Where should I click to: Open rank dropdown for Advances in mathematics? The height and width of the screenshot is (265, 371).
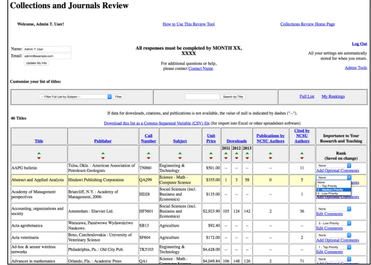pyautogui.click(x=334, y=259)
